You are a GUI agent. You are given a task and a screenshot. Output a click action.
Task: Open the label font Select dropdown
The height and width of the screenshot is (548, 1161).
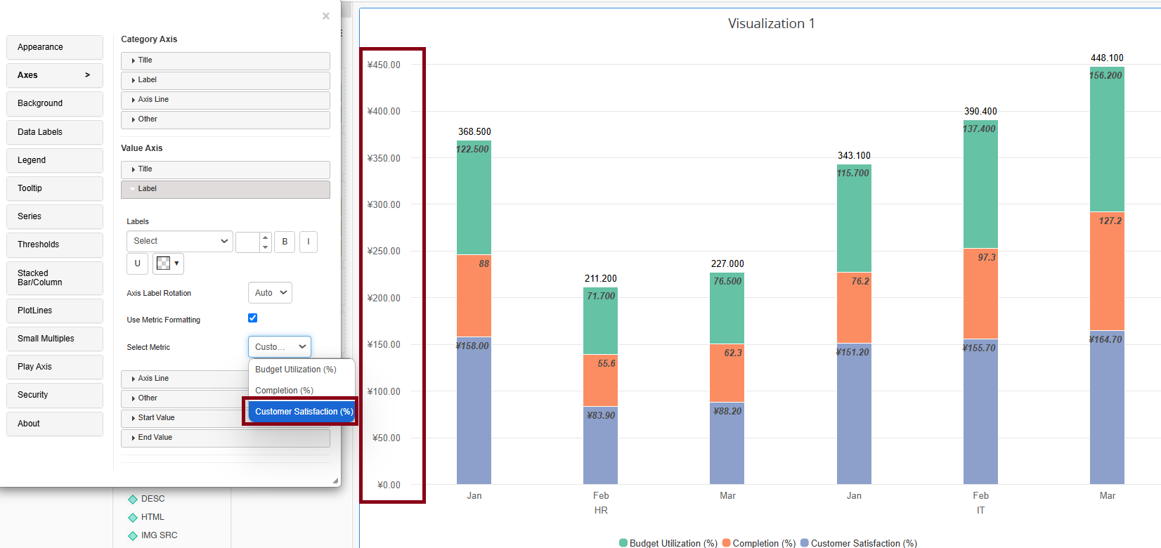tap(180, 241)
